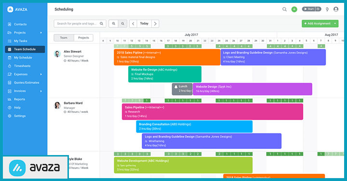The width and height of the screenshot is (347, 181).
Task: Click the search magnifier in people field
Action: [x=101, y=24]
